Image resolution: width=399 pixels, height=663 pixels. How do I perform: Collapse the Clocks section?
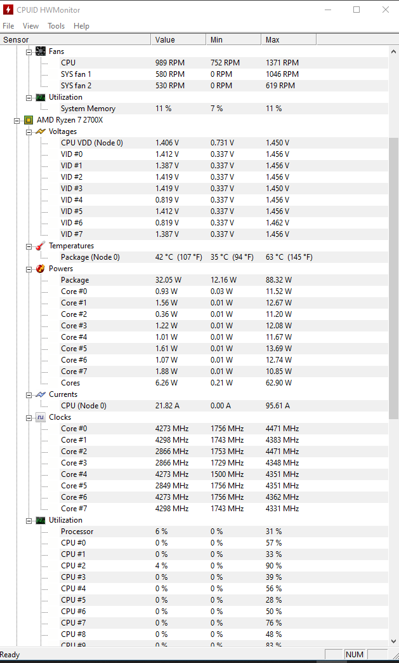point(29,417)
